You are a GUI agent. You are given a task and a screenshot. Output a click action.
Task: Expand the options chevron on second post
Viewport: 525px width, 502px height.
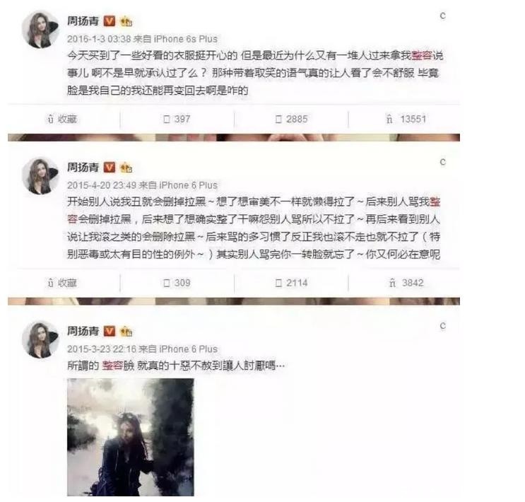point(442,162)
